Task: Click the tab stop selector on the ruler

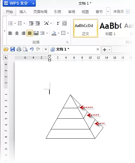Action: coord(6,57)
